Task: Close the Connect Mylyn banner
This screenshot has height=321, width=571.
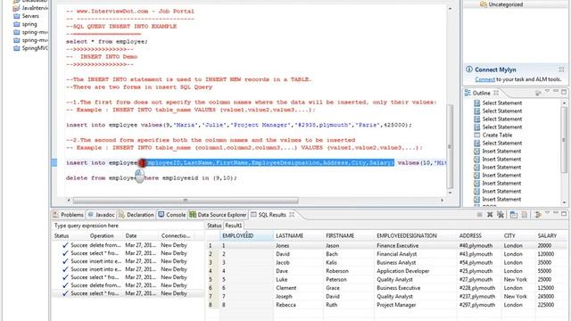Action: (561, 70)
